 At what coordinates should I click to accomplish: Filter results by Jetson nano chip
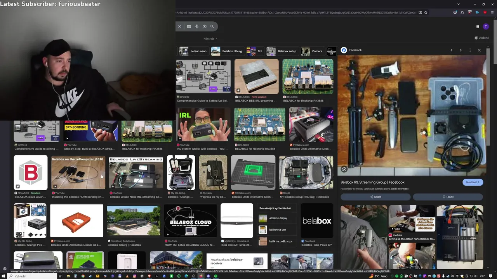(x=193, y=51)
